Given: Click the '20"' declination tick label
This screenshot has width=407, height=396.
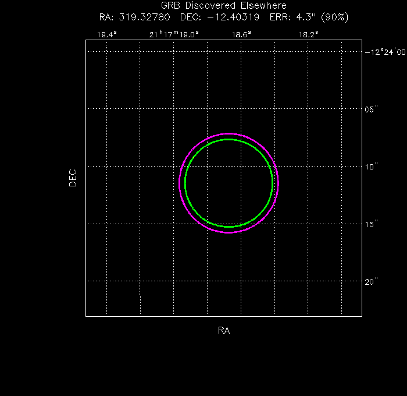Looking at the screenshot, I should 371,281.
